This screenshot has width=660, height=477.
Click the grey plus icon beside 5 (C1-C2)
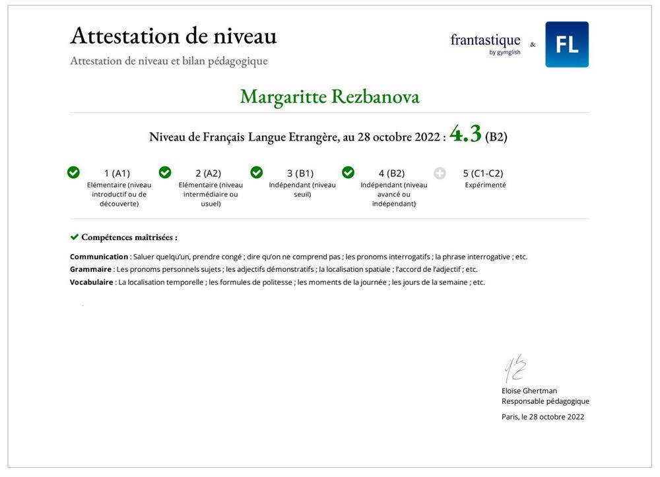click(440, 173)
